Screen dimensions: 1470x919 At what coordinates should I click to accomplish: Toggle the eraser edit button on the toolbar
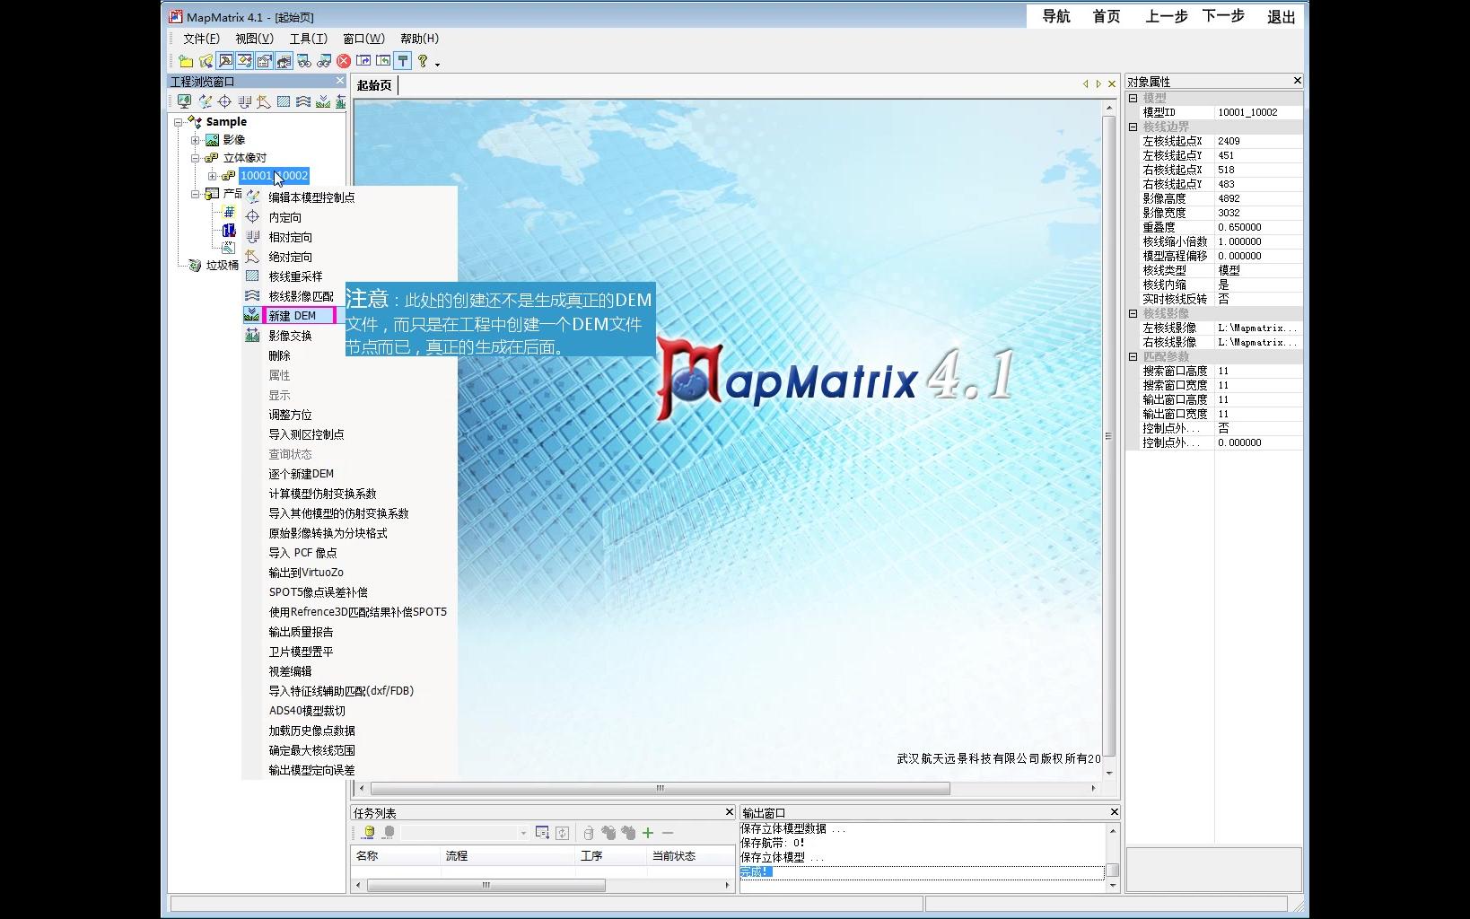click(245, 60)
